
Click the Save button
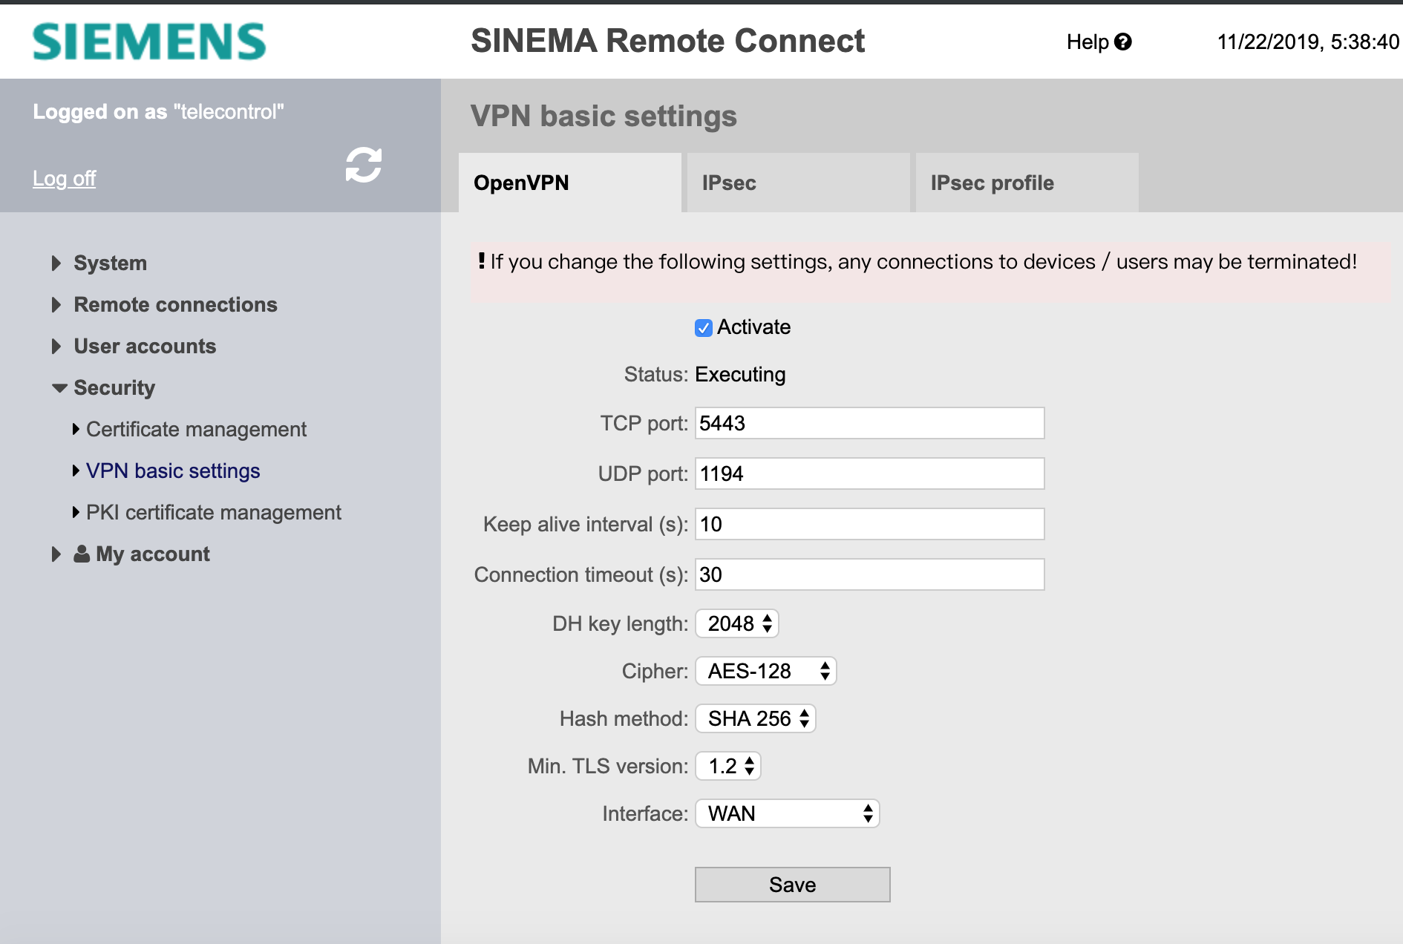click(792, 885)
